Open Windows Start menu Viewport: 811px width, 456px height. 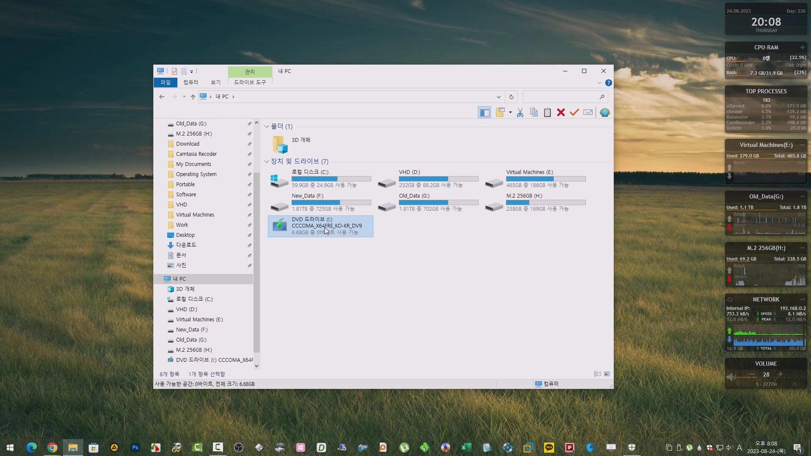[x=10, y=448]
